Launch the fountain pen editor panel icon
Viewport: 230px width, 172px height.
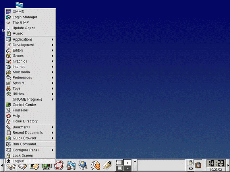point(107,165)
